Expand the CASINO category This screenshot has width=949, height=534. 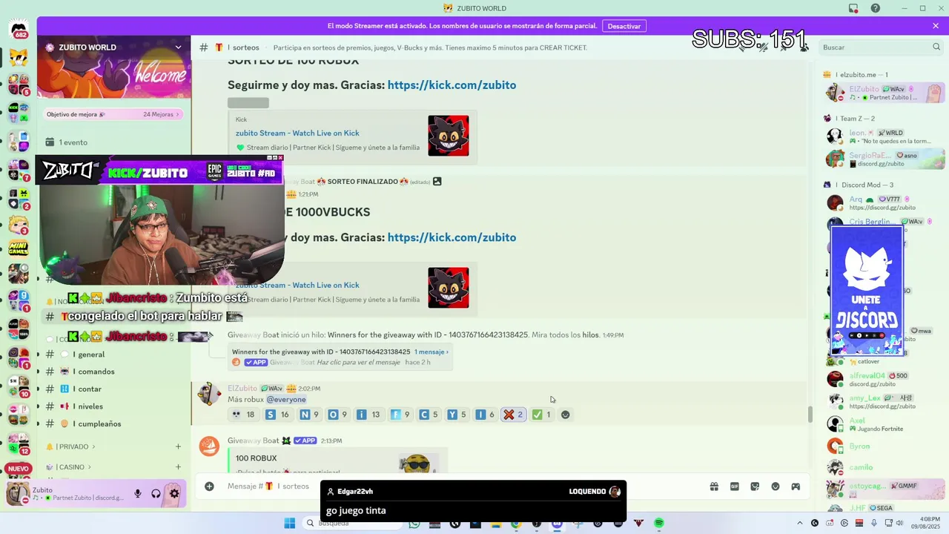(x=70, y=467)
